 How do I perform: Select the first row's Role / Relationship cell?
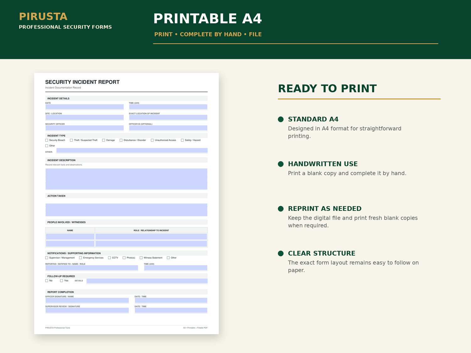click(151, 237)
